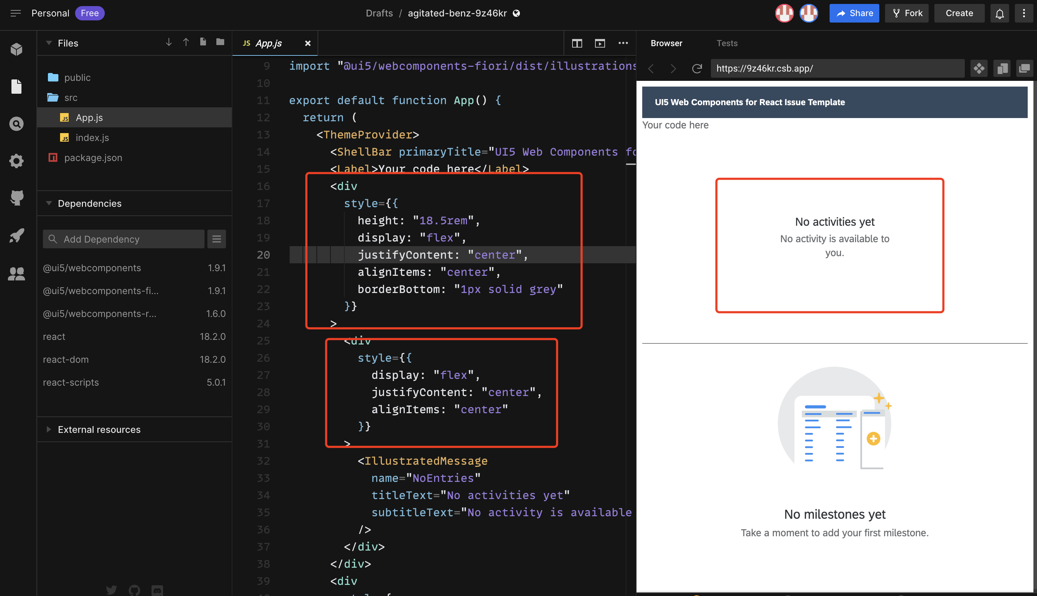Split the editor with the layout icon

577,43
